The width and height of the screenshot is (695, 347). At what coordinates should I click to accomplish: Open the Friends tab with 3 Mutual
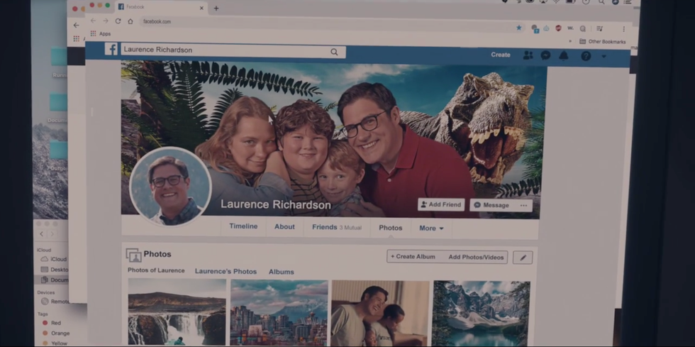click(x=336, y=227)
